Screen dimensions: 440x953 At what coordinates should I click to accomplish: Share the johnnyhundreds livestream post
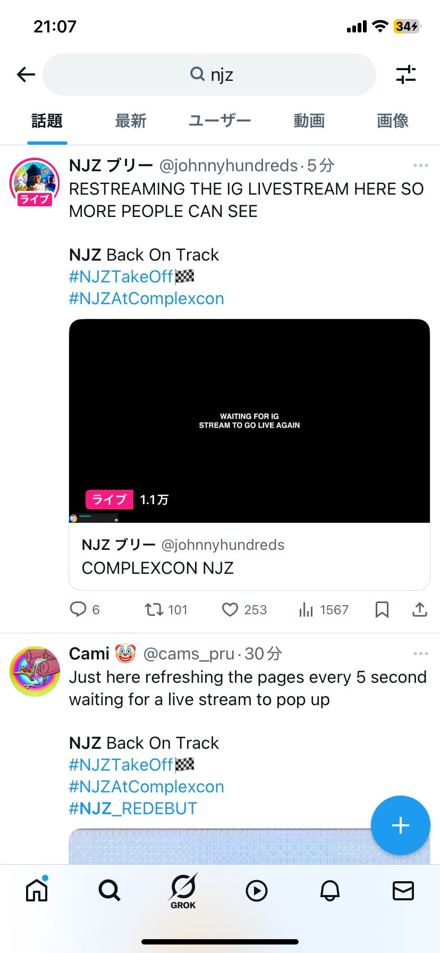[419, 609]
